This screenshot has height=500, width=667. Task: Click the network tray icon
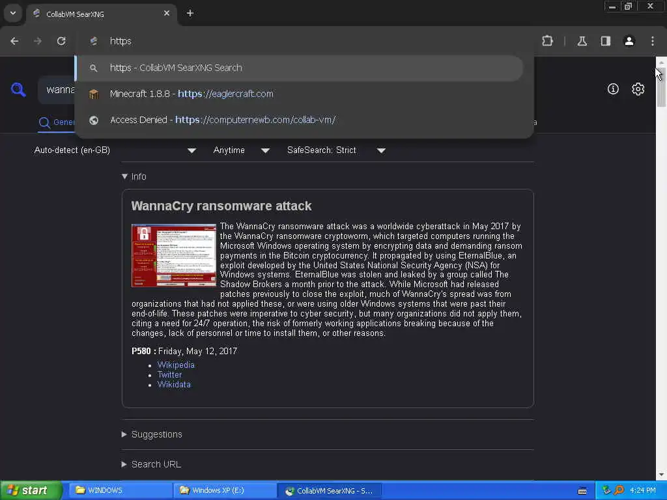[606, 490]
